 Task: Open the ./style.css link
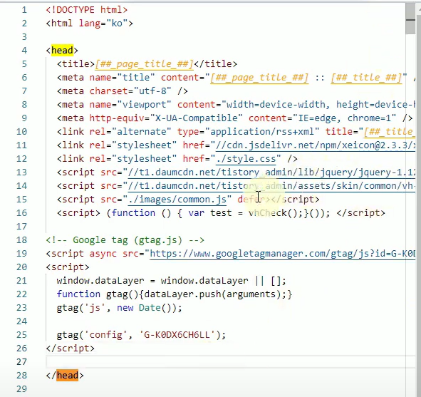(x=246, y=159)
